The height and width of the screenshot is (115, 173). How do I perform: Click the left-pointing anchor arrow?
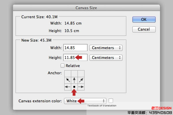pyautogui.click(x=68, y=87)
